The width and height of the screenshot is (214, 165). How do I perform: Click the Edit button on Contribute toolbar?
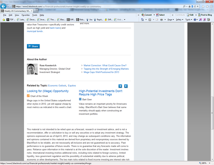click(190, 15)
